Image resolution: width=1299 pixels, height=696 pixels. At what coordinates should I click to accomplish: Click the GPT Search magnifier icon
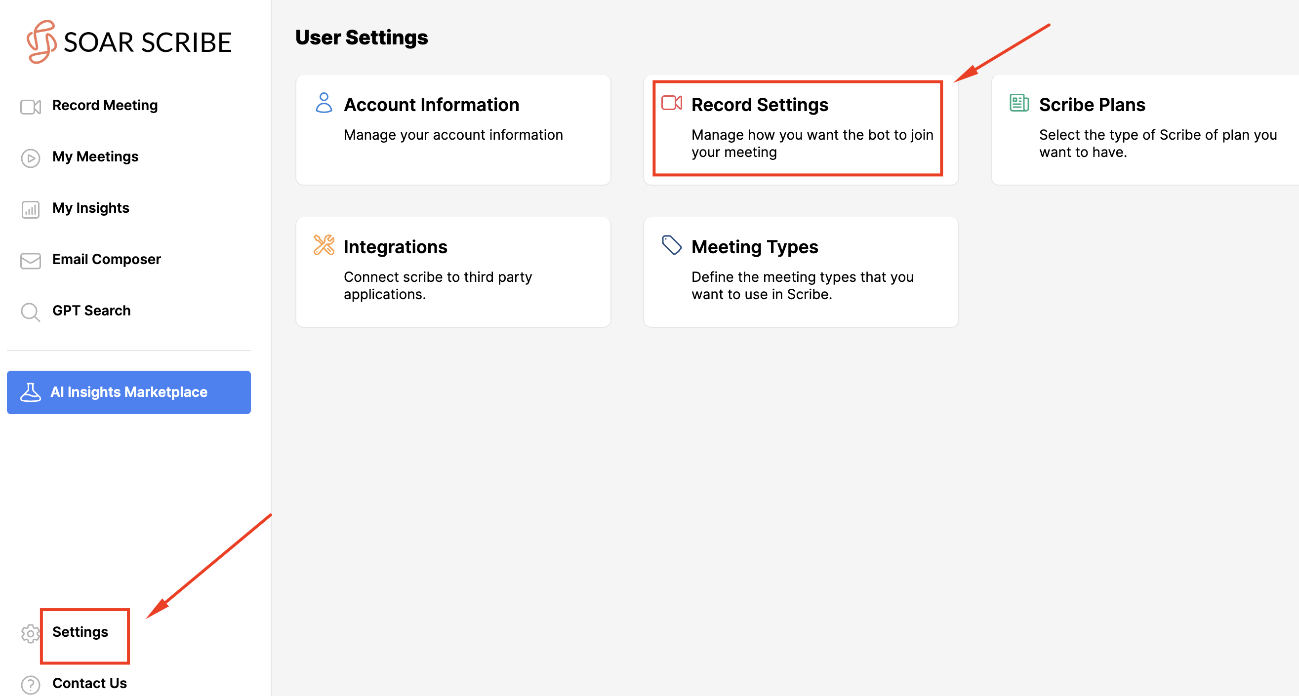coord(30,312)
